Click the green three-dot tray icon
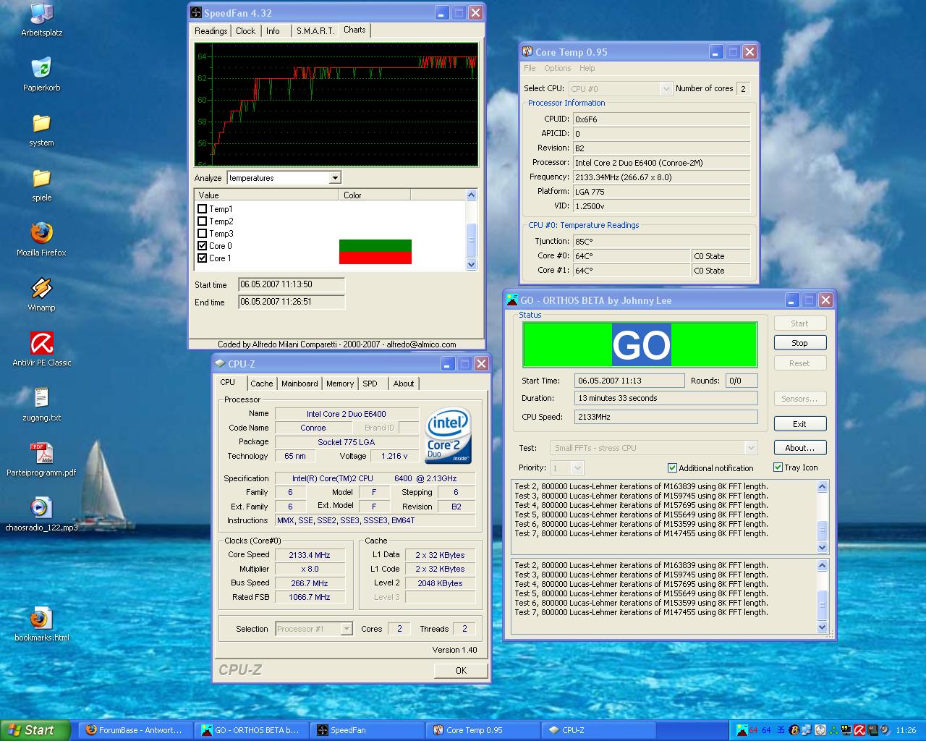Screen dimensions: 926x741 [x=833, y=731]
